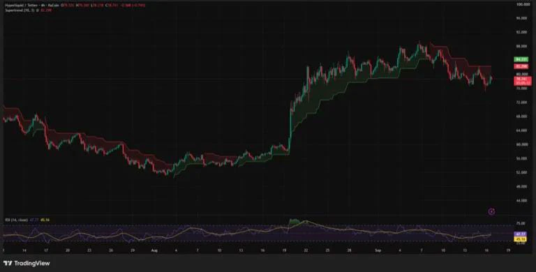The width and height of the screenshot is (536, 272).
Task: Click the 100.000 price axis label
Action: point(523,4)
